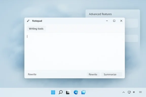Screen dimensions: 146x97
Task: Minimize the Notepad window
Action: pyautogui.click(x=107, y=21)
